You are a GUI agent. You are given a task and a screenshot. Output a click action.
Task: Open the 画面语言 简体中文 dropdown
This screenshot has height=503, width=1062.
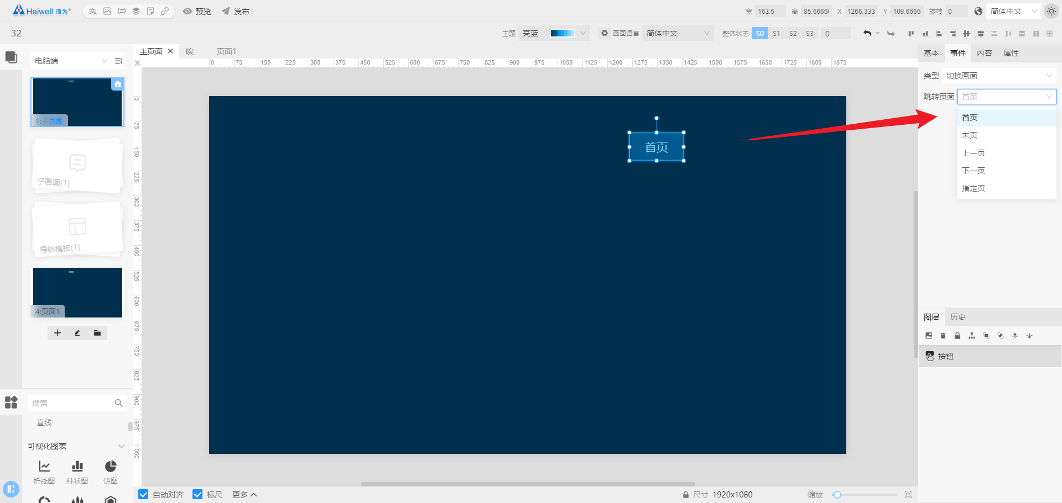(678, 33)
